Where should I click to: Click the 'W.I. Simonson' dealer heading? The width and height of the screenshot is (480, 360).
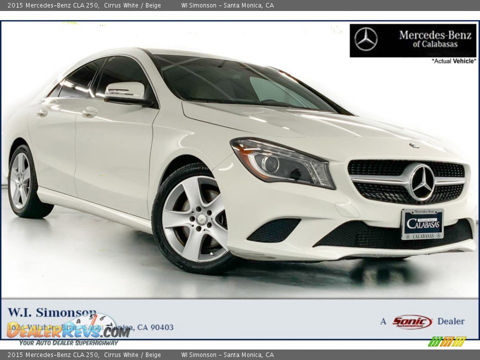[x=52, y=312]
